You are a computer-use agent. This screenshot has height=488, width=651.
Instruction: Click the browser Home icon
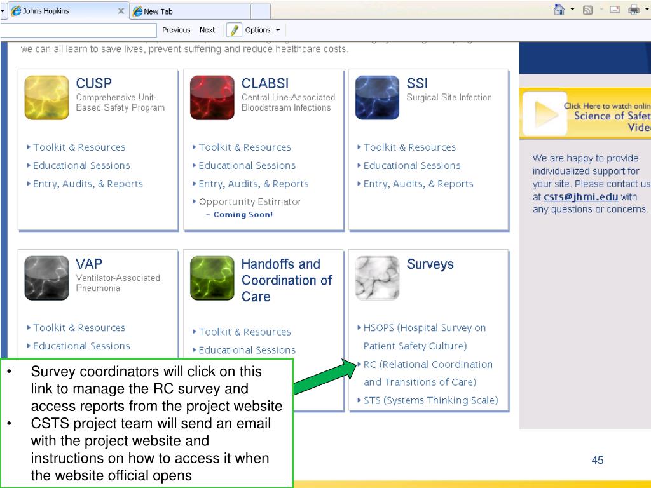[x=559, y=10]
